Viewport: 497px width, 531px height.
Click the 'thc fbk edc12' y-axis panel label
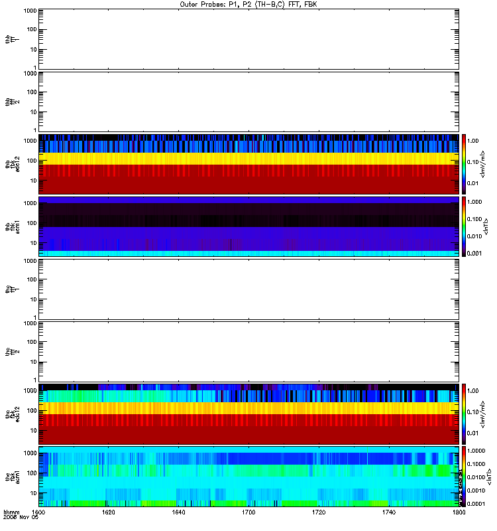(13, 414)
